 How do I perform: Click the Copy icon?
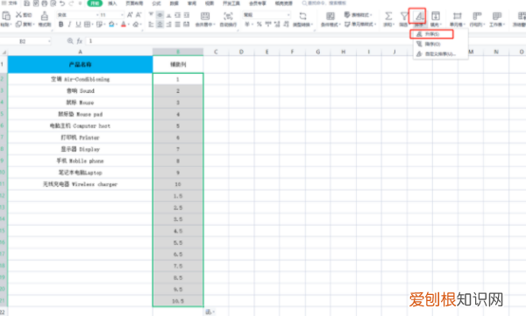[x=18, y=25]
